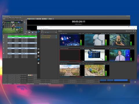This screenshot has height=104, width=139.
Task: Click header icon on empty red-bordered tile
Action: point(83,49)
